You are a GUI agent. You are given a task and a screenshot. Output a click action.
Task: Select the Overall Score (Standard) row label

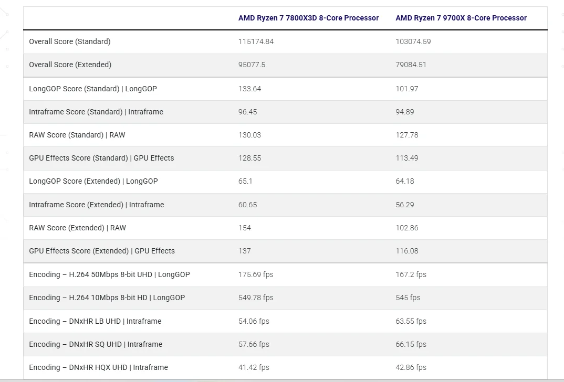point(70,41)
